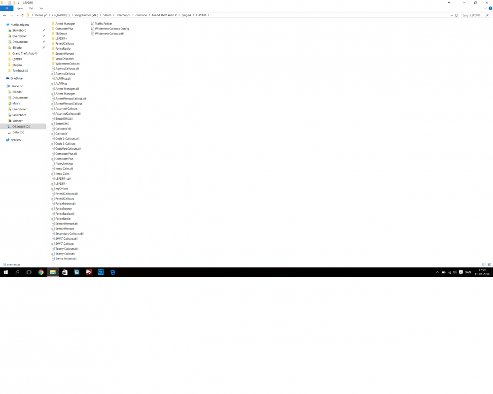This screenshot has width=493, height=394.
Task: Go up one folder level
Action: (x=23, y=15)
